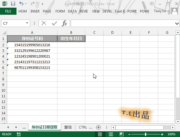Switch to the FORMULAS ribbon tab
The width and height of the screenshot is (180, 137).
(60, 11)
